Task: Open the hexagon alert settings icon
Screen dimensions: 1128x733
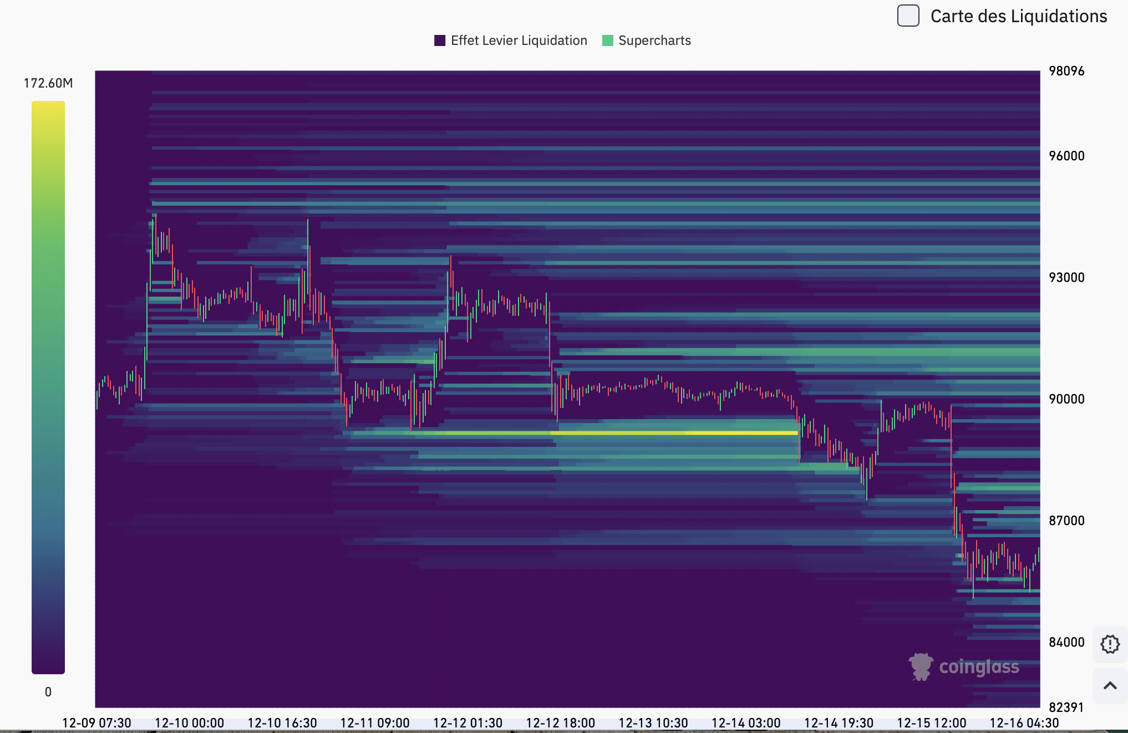Action: pos(1110,644)
